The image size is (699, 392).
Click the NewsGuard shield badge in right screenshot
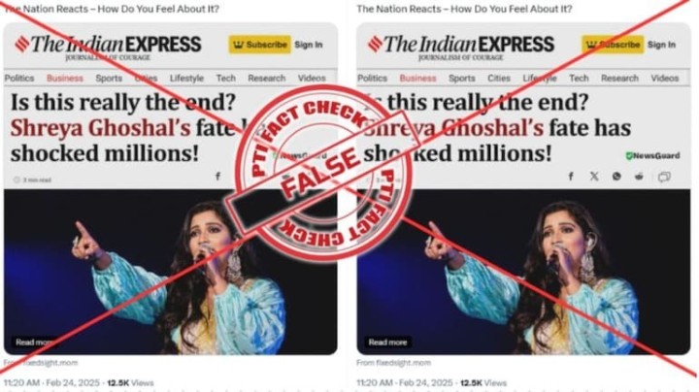[x=629, y=155]
